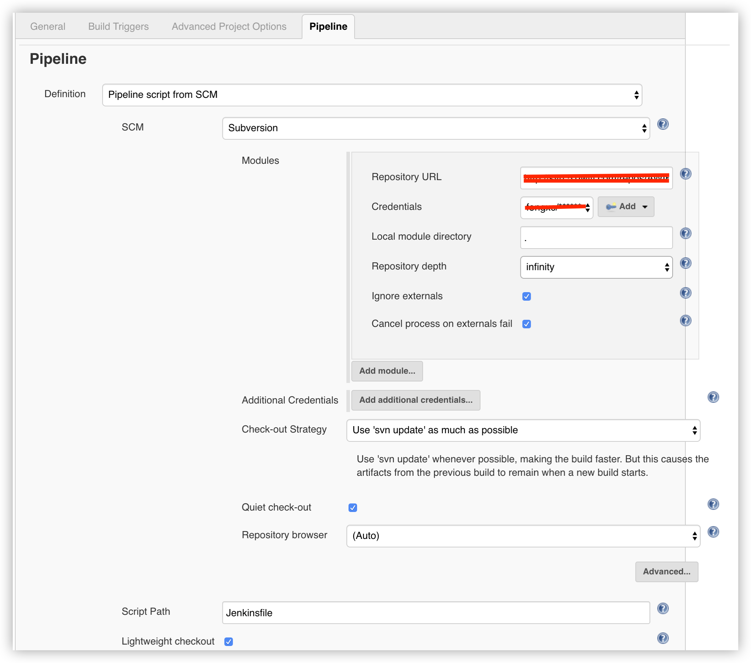The width and height of the screenshot is (751, 663).
Task: Switch to Build Triggers tab
Action: [x=118, y=27]
